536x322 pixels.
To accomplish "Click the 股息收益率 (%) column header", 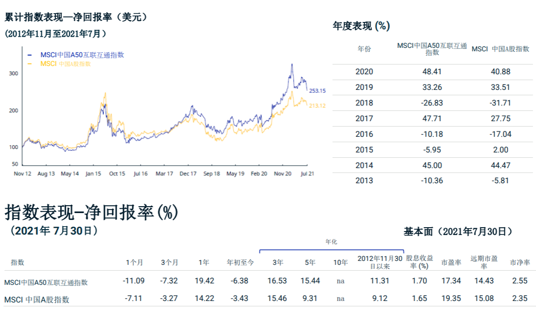I will tap(419, 262).
